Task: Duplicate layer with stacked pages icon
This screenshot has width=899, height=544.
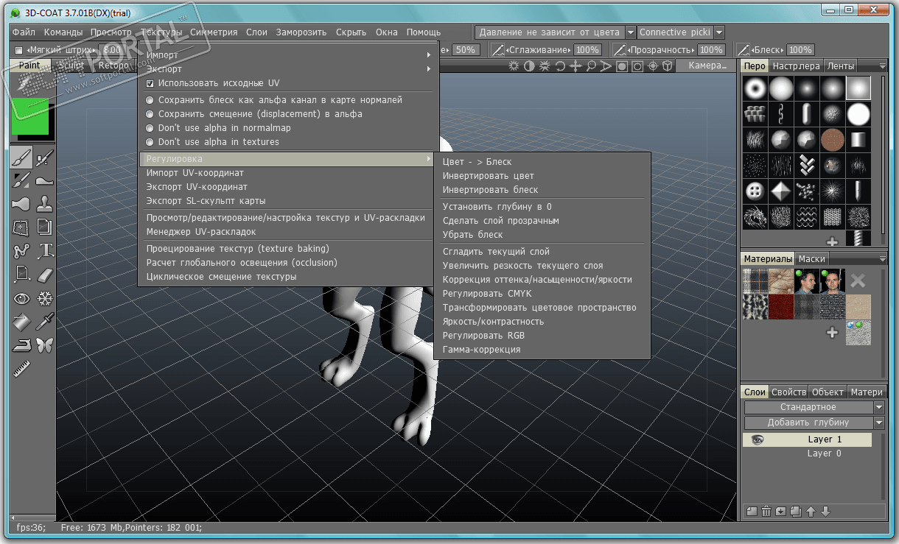Action: point(796,512)
